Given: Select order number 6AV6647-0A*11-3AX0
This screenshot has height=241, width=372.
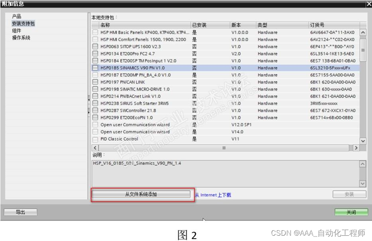Looking at the screenshot, I should [x=332, y=32].
